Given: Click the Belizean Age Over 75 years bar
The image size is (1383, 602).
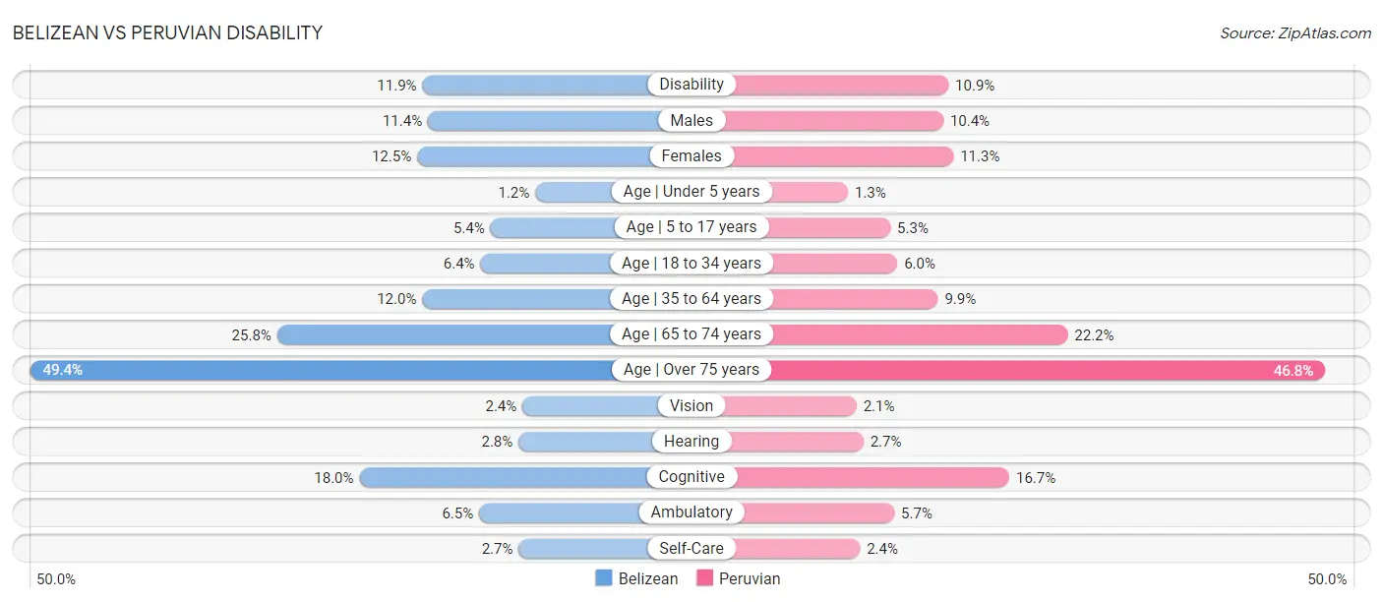Looking at the screenshot, I should click(x=361, y=370).
